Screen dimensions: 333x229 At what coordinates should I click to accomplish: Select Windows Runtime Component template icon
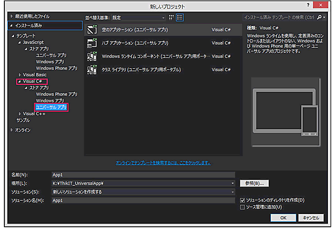[92, 56]
